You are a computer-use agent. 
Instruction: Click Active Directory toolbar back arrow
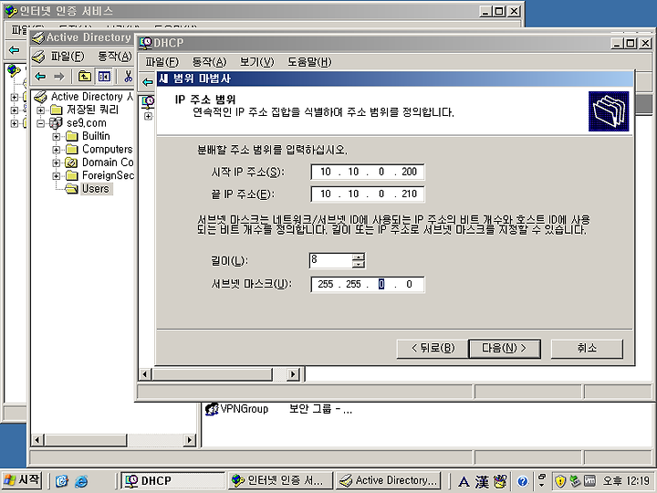(41, 77)
